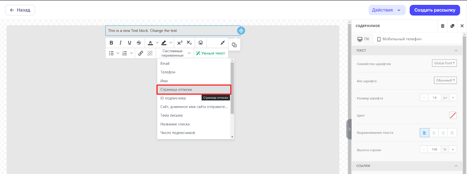This screenshot has height=174, width=467.
Task: Collapse the ТЕКСТ section
Action: click(x=456, y=51)
